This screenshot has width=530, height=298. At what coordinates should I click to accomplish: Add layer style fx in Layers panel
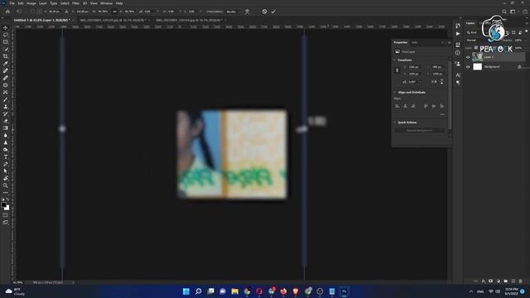484,281
